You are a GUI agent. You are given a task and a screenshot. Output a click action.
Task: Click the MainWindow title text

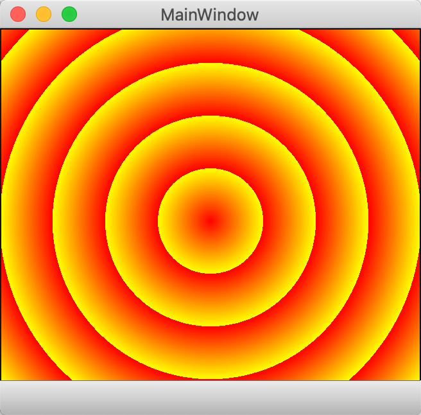coord(210,15)
